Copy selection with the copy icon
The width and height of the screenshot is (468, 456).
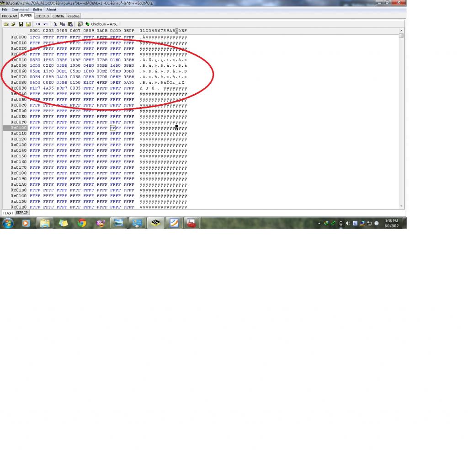pyautogui.click(x=62, y=24)
